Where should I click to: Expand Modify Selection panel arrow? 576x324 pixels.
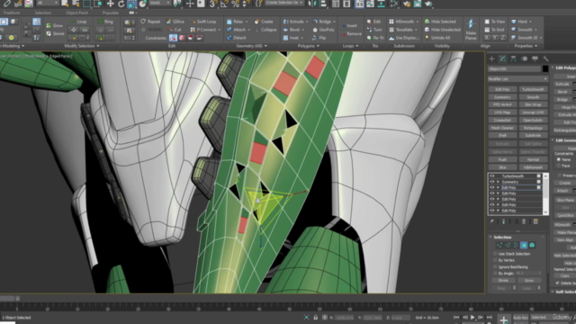[x=98, y=46]
